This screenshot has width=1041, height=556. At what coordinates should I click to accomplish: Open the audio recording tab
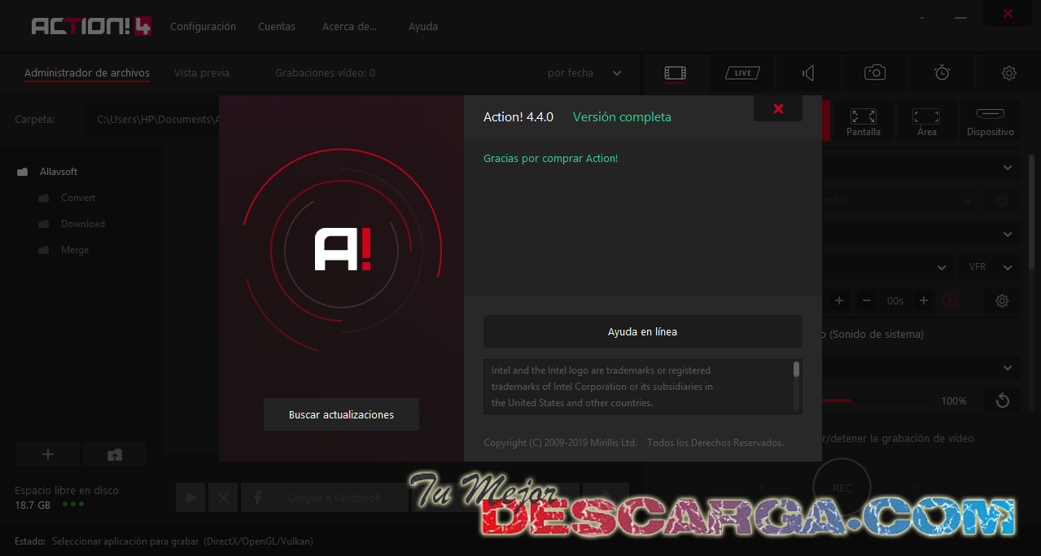808,73
